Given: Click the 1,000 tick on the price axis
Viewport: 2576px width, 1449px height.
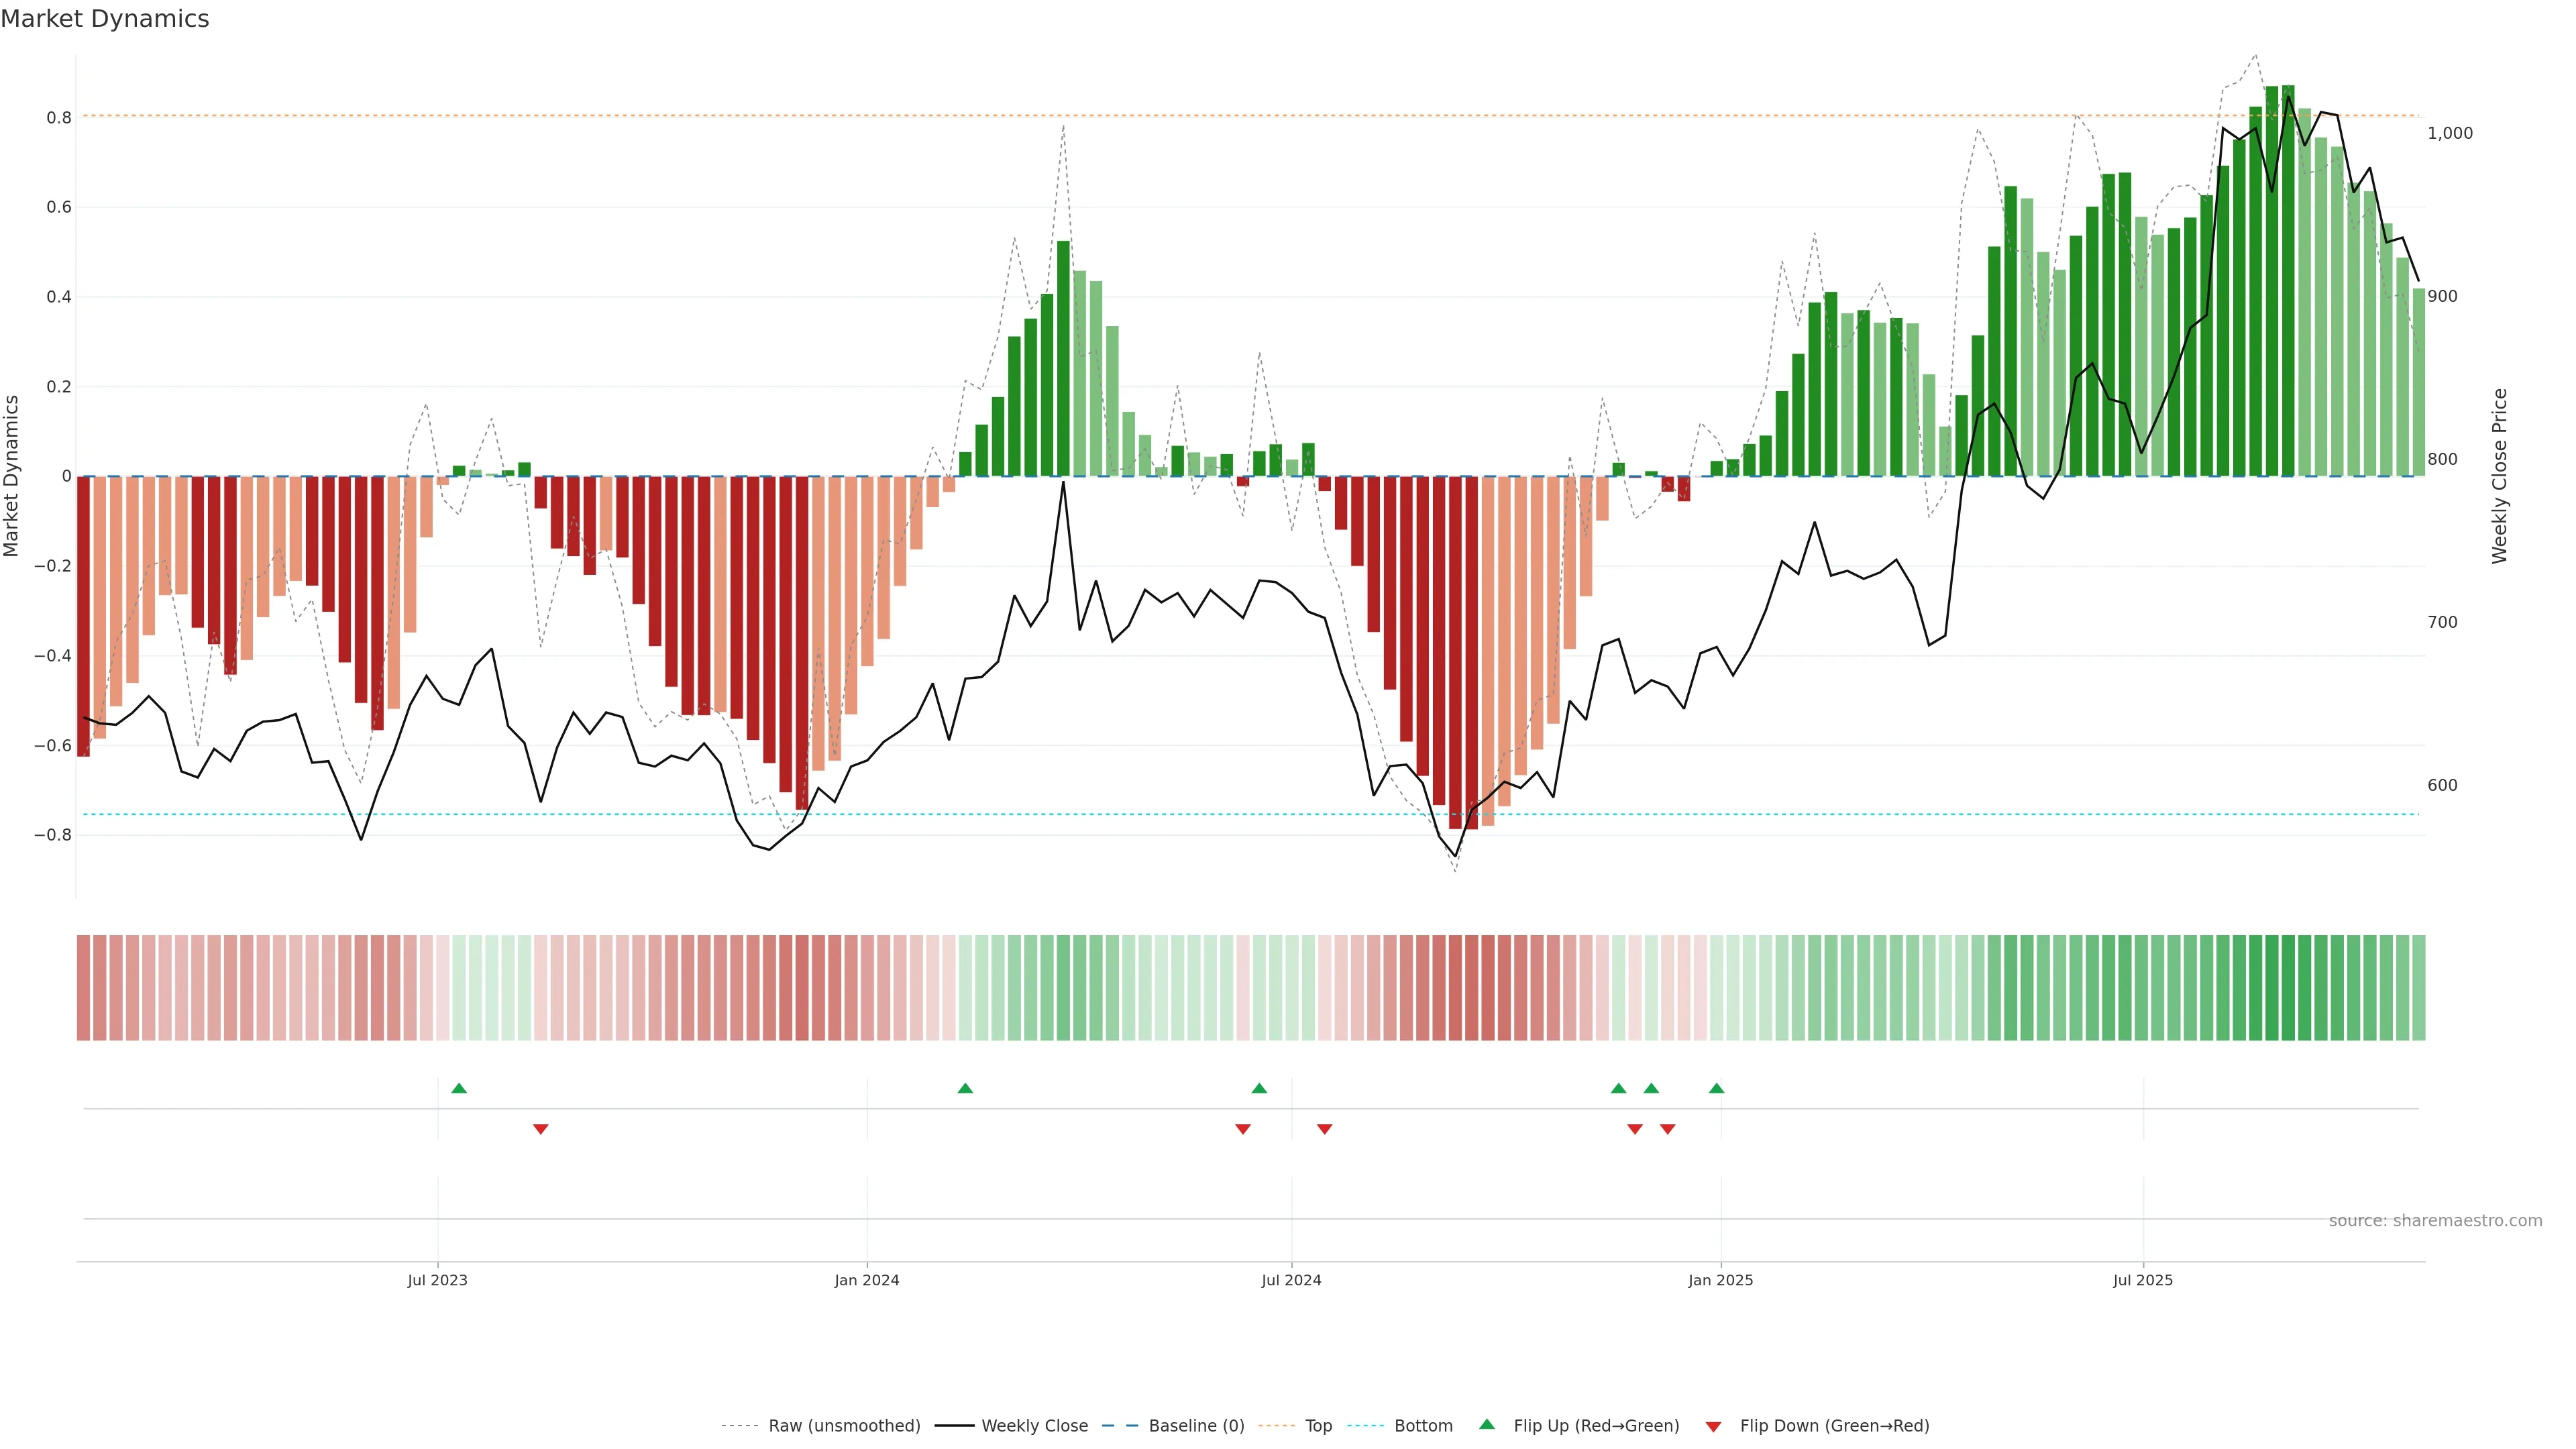Looking at the screenshot, I should coord(2450,133).
